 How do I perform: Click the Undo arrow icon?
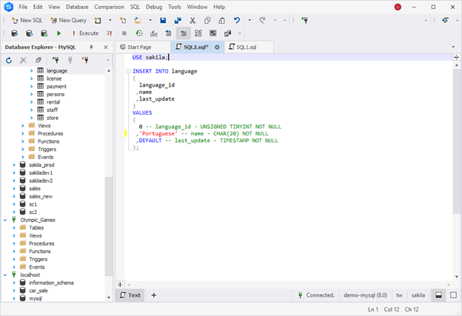point(236,21)
